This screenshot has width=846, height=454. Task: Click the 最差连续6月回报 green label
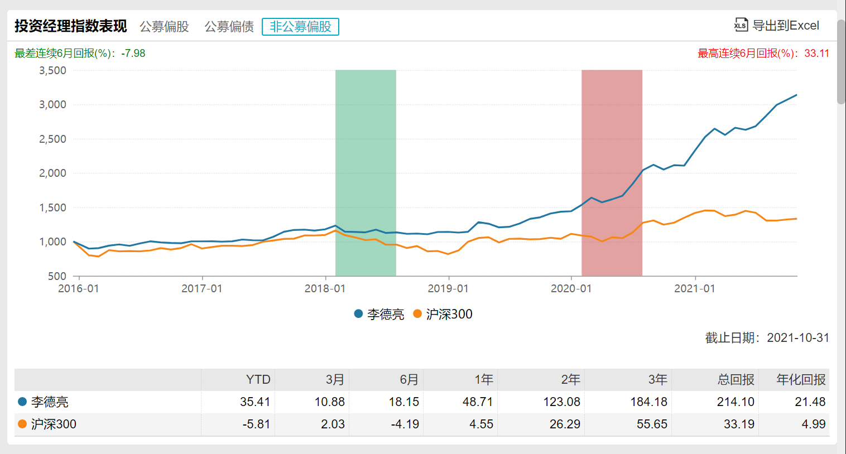tap(80, 54)
